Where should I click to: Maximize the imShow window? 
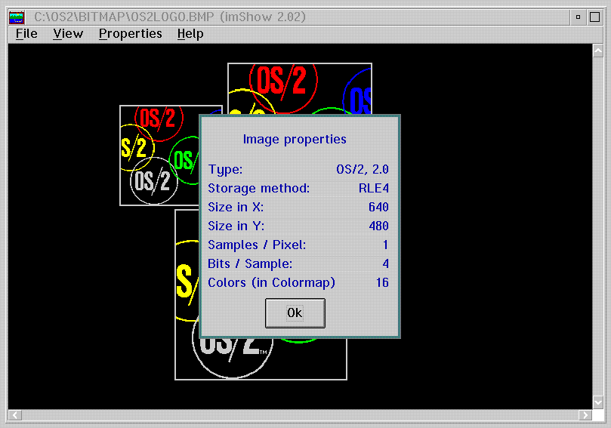(594, 17)
